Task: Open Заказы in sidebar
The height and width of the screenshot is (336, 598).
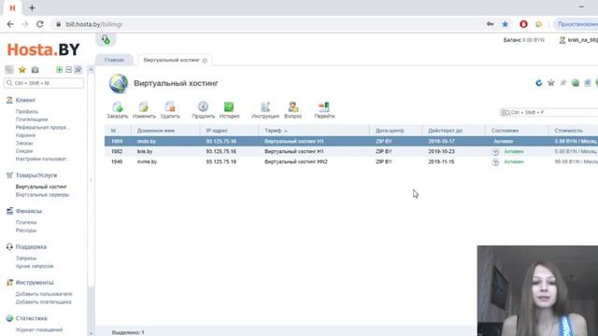Action: click(24, 143)
